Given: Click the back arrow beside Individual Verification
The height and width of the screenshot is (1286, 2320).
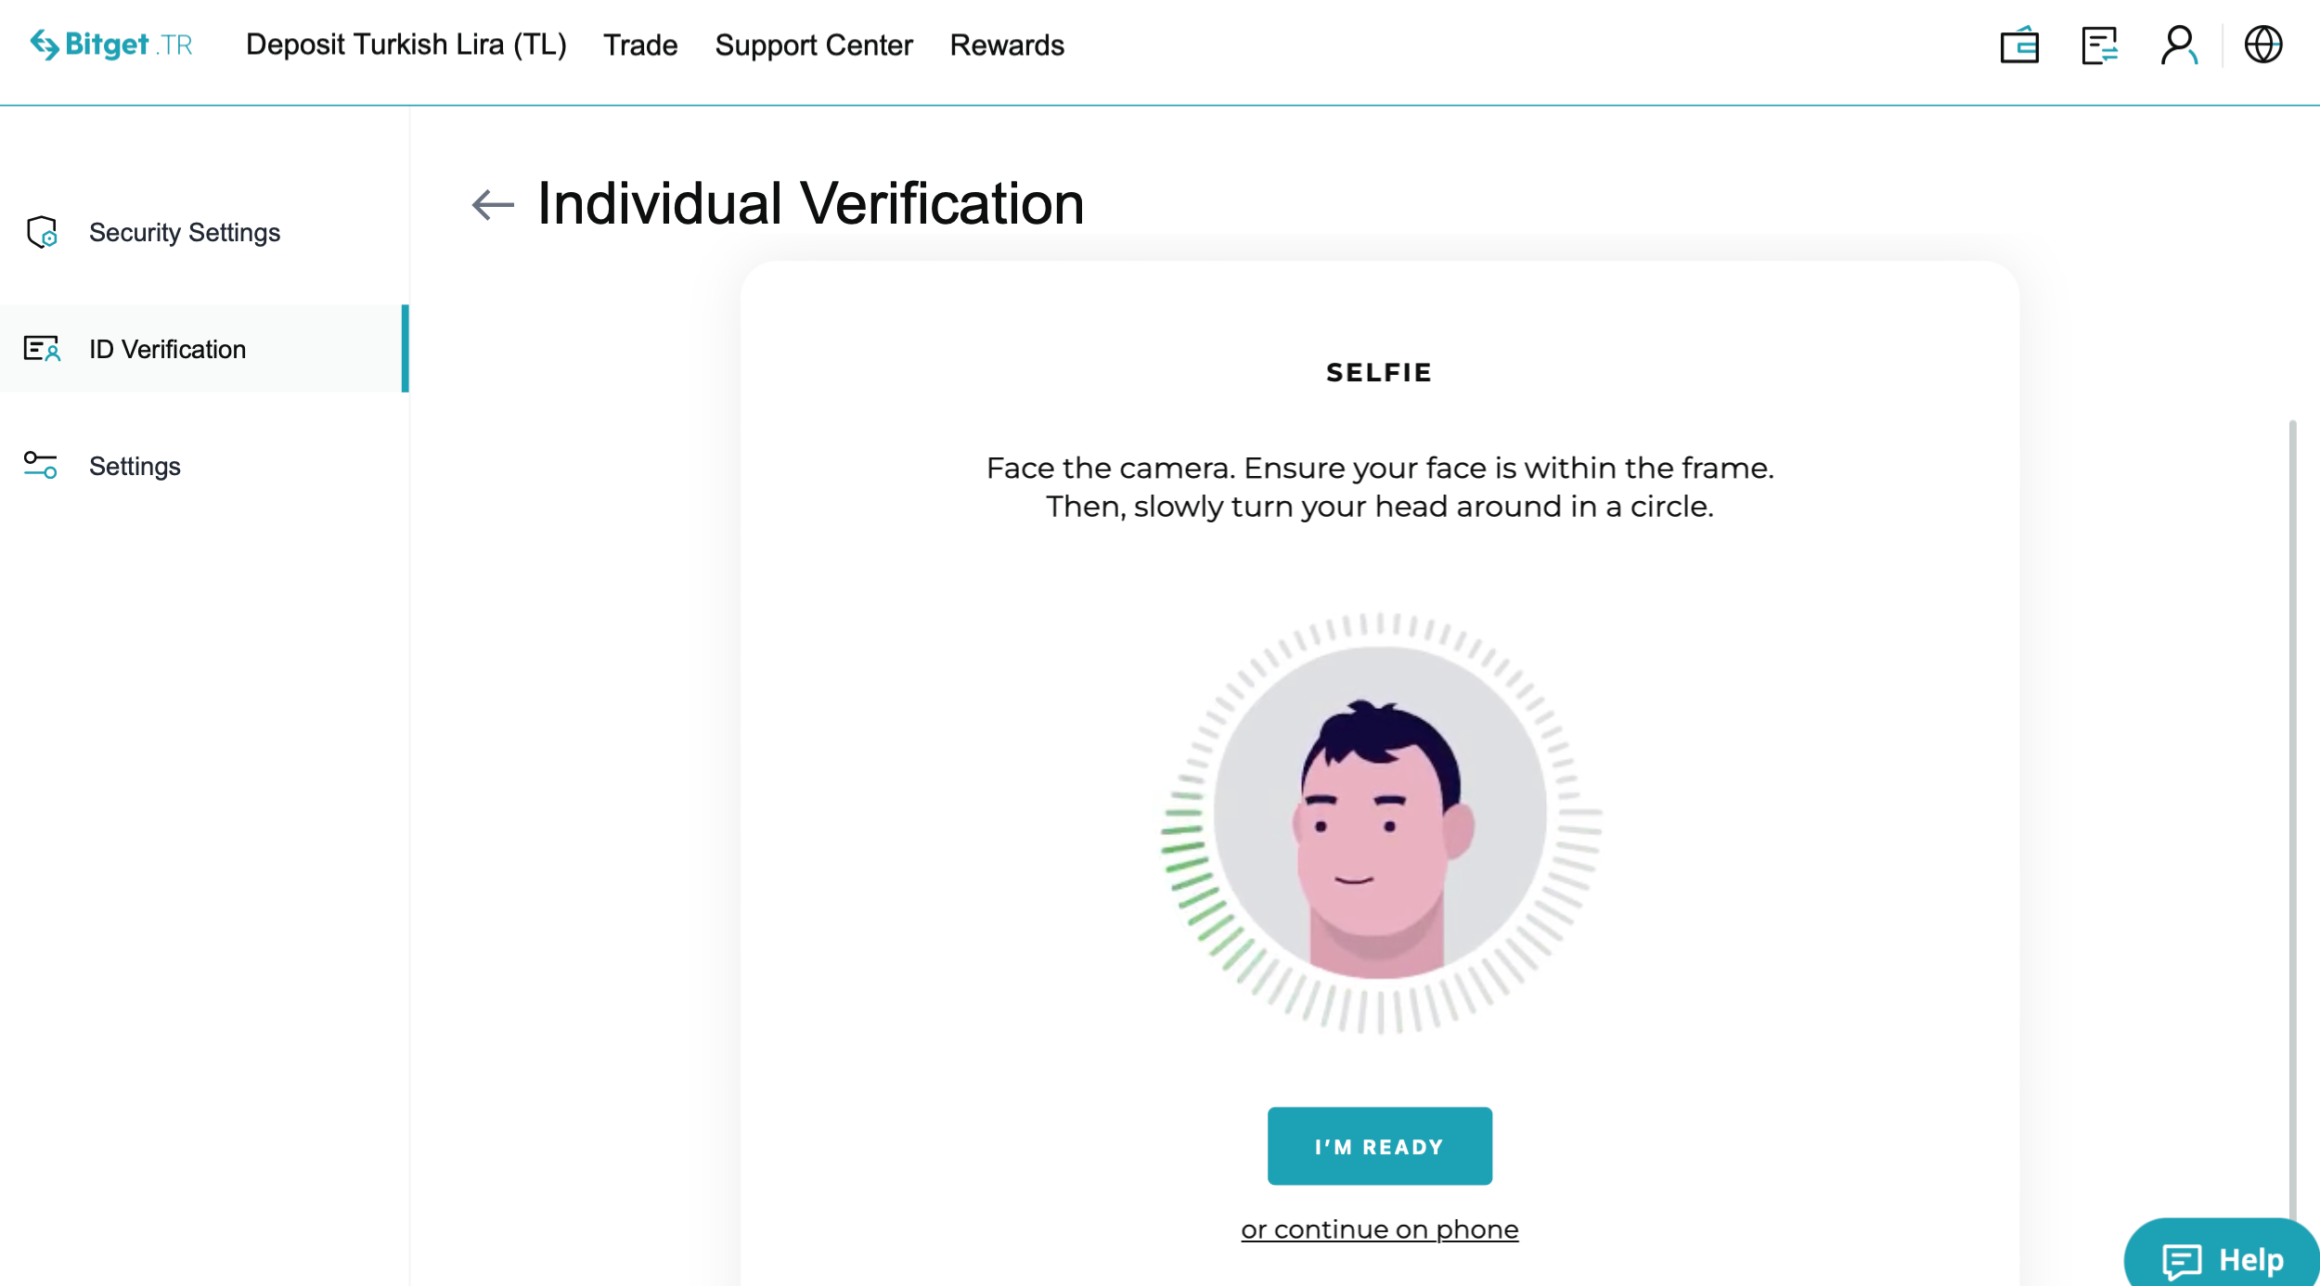Looking at the screenshot, I should click(493, 204).
